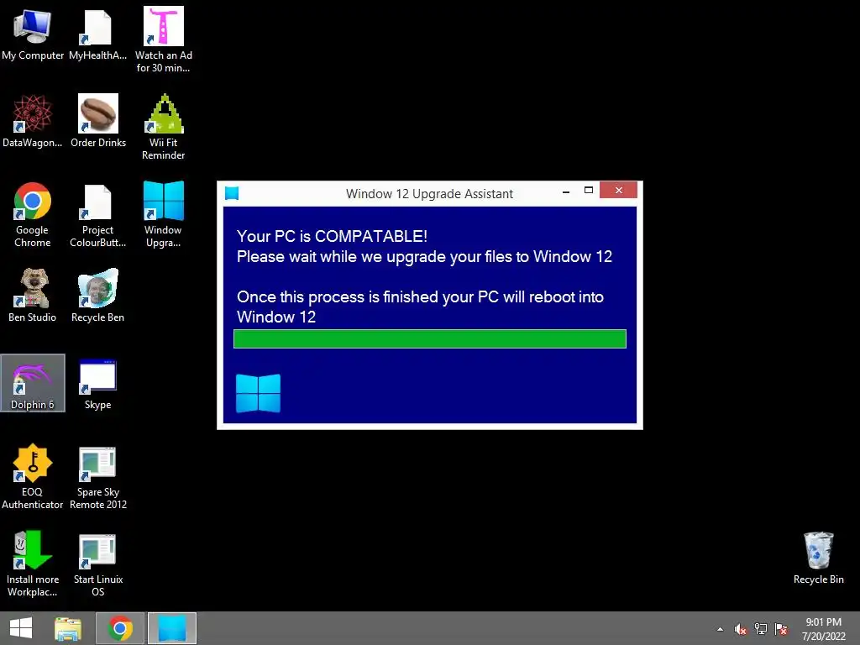Select the Recycle Bin desktop icon
860x645 pixels.
[x=818, y=558]
